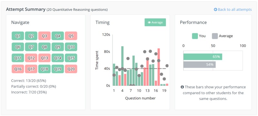Click the grey 54% average bar

pos(199,65)
